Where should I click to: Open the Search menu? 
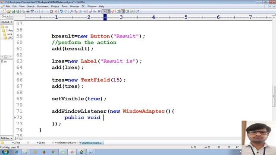tap(31, 6)
